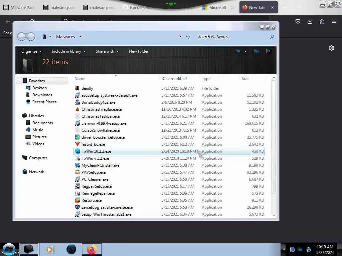Image resolution: width=342 pixels, height=256 pixels.
Task: Click the ReimageRepair.exe icon
Action: [77, 193]
